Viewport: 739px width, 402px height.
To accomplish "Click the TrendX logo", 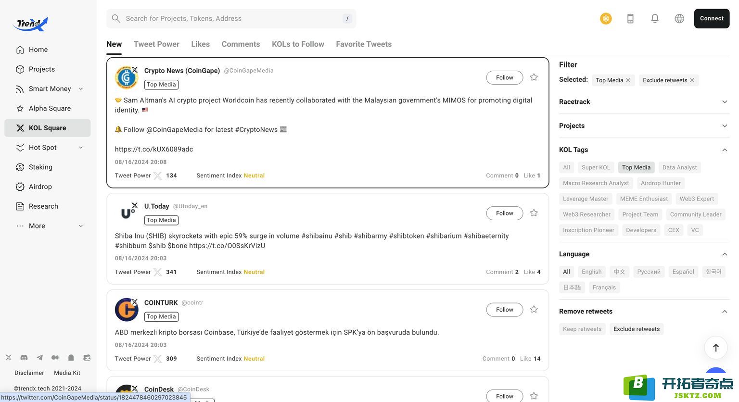I will coord(30,24).
